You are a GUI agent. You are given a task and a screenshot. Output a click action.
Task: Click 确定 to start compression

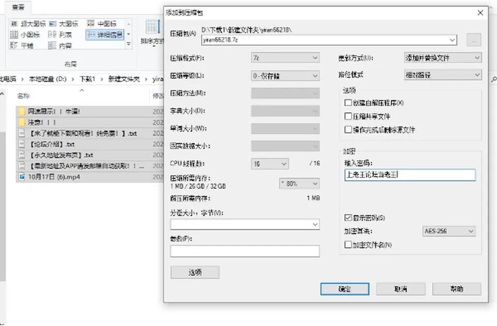(345, 289)
